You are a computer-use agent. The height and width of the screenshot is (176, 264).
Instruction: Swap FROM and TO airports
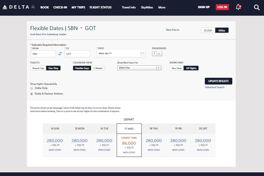[x=60, y=53]
